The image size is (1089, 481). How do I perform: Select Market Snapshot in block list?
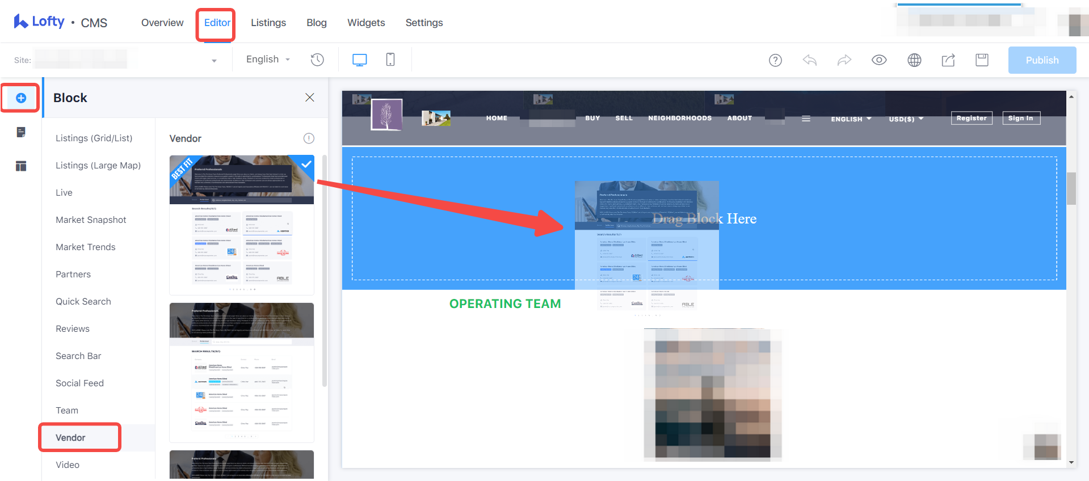[x=91, y=220]
